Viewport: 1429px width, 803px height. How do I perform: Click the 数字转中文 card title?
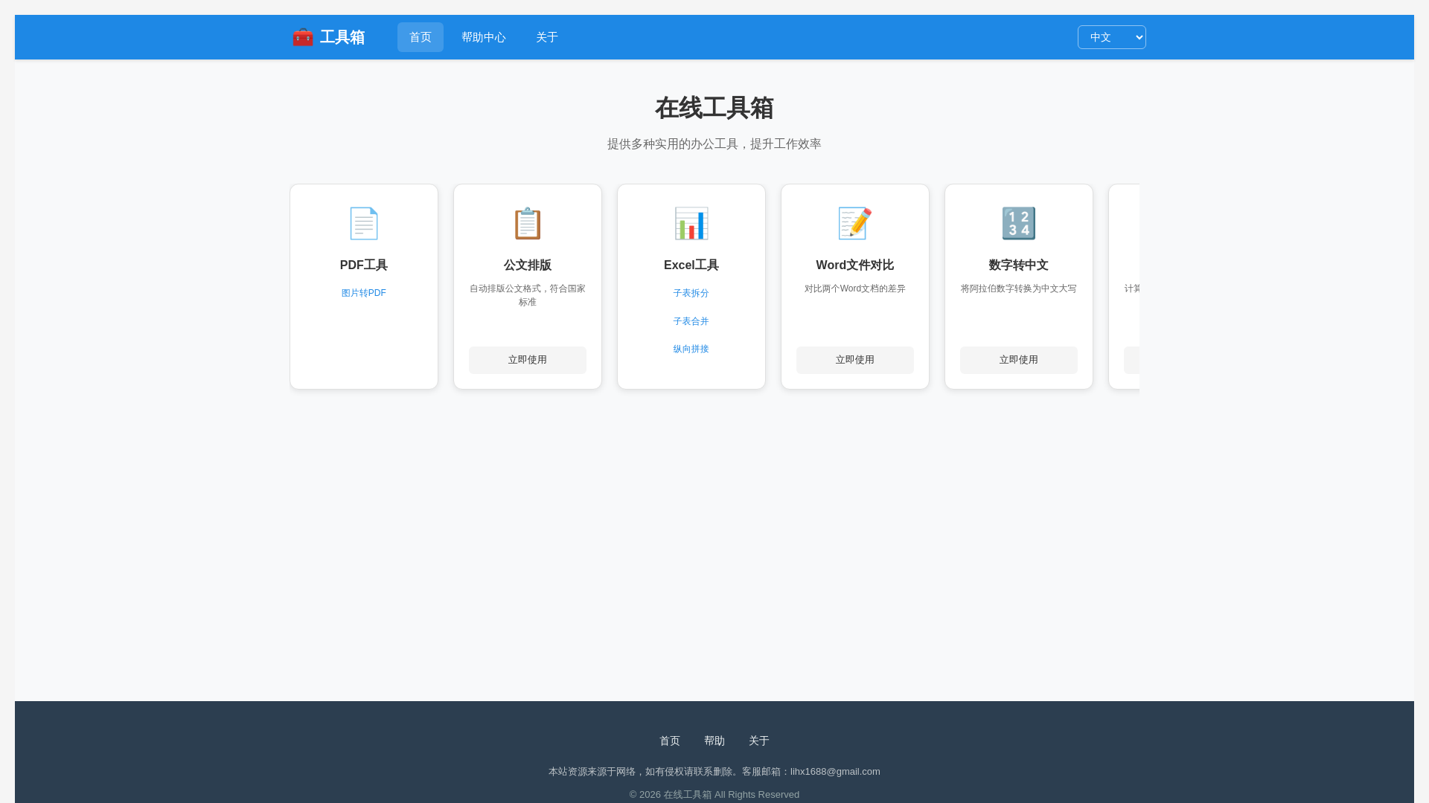1019,265
